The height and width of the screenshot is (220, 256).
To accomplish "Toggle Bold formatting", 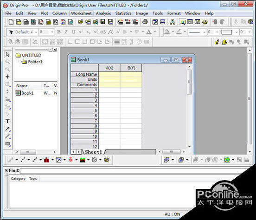I will pyautogui.click(x=59, y=32).
